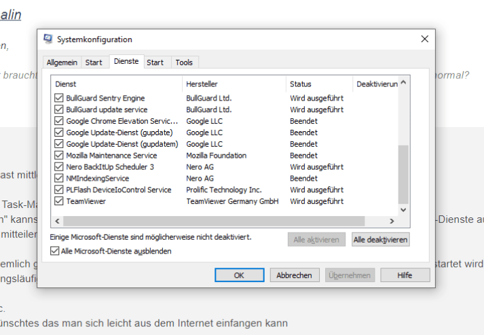Toggle Google Update-Dienst (gupdatem) checkbox
This screenshot has width=484, height=335.
(x=58, y=143)
